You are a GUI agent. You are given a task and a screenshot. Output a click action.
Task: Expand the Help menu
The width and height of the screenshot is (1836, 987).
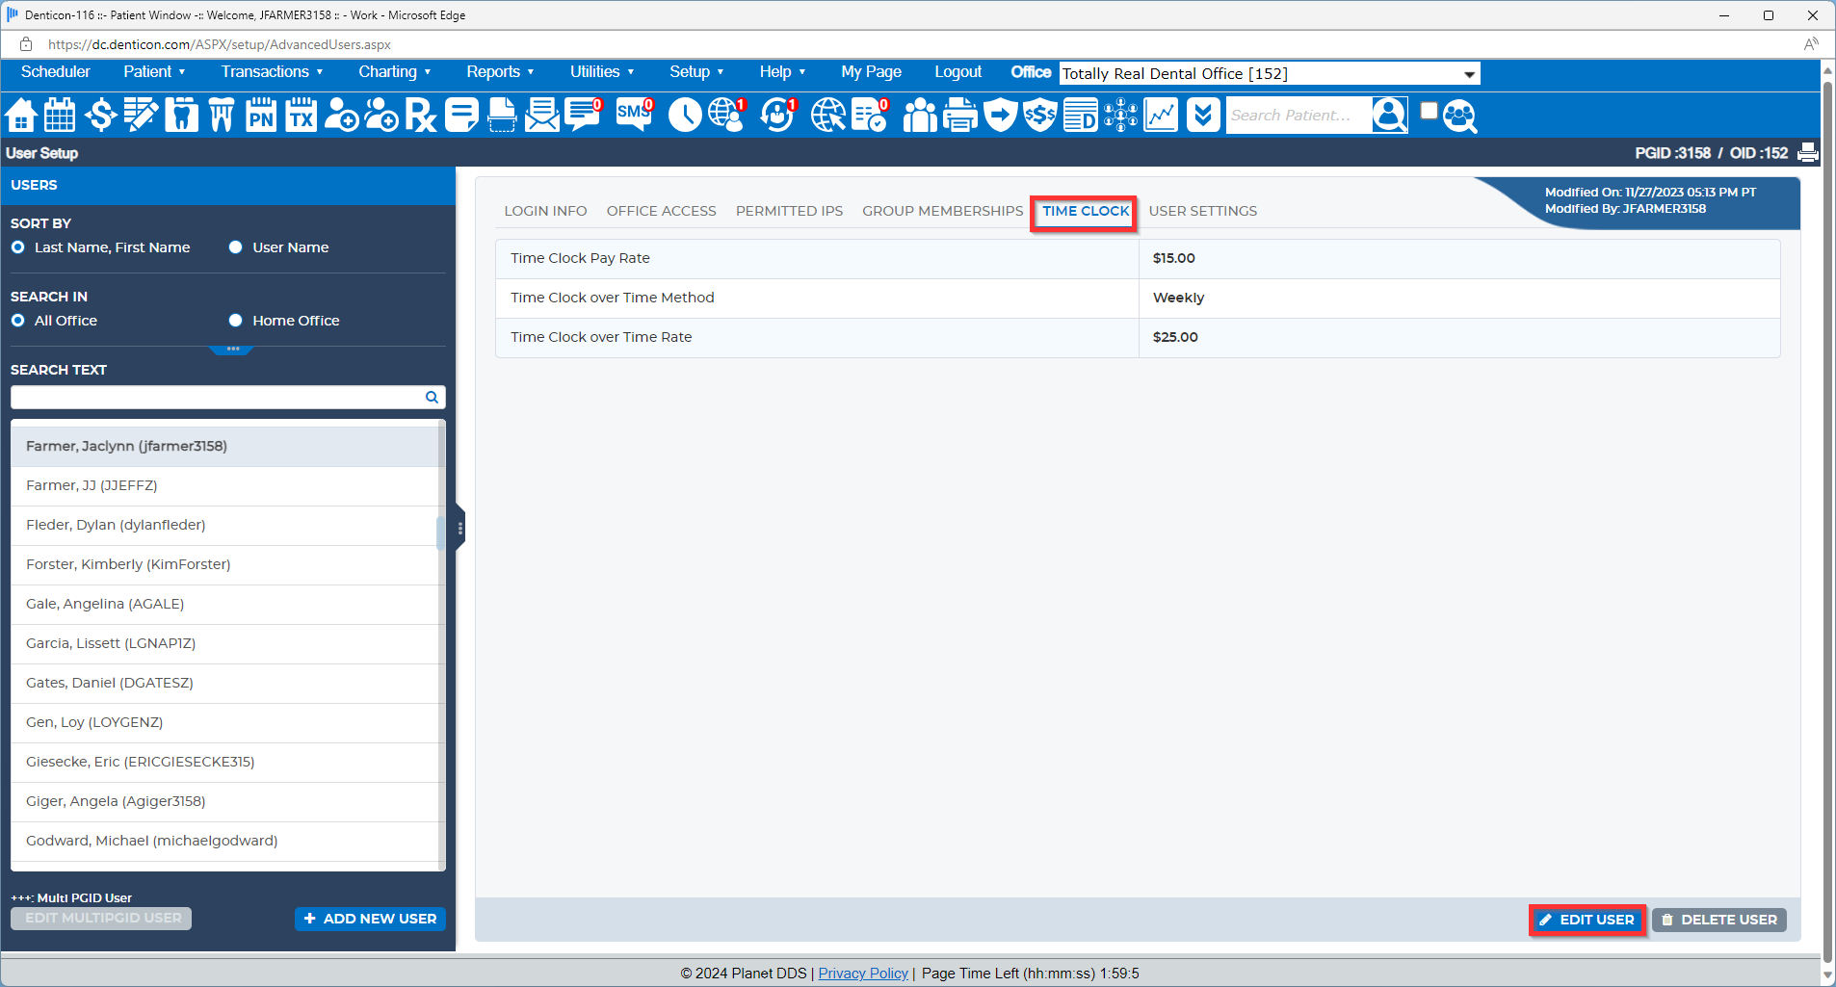(782, 72)
